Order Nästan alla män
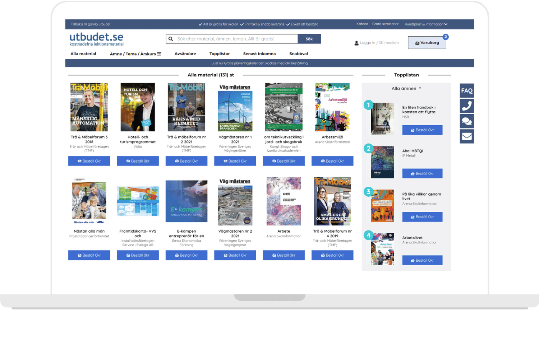Viewport: 539px width, 359px height. pyautogui.click(x=89, y=255)
